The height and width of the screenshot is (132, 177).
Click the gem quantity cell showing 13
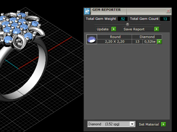tap(137, 41)
